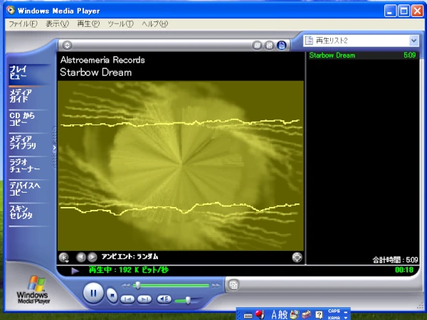Adjust the volume slider knob
The height and width of the screenshot is (320, 427).
(188, 300)
